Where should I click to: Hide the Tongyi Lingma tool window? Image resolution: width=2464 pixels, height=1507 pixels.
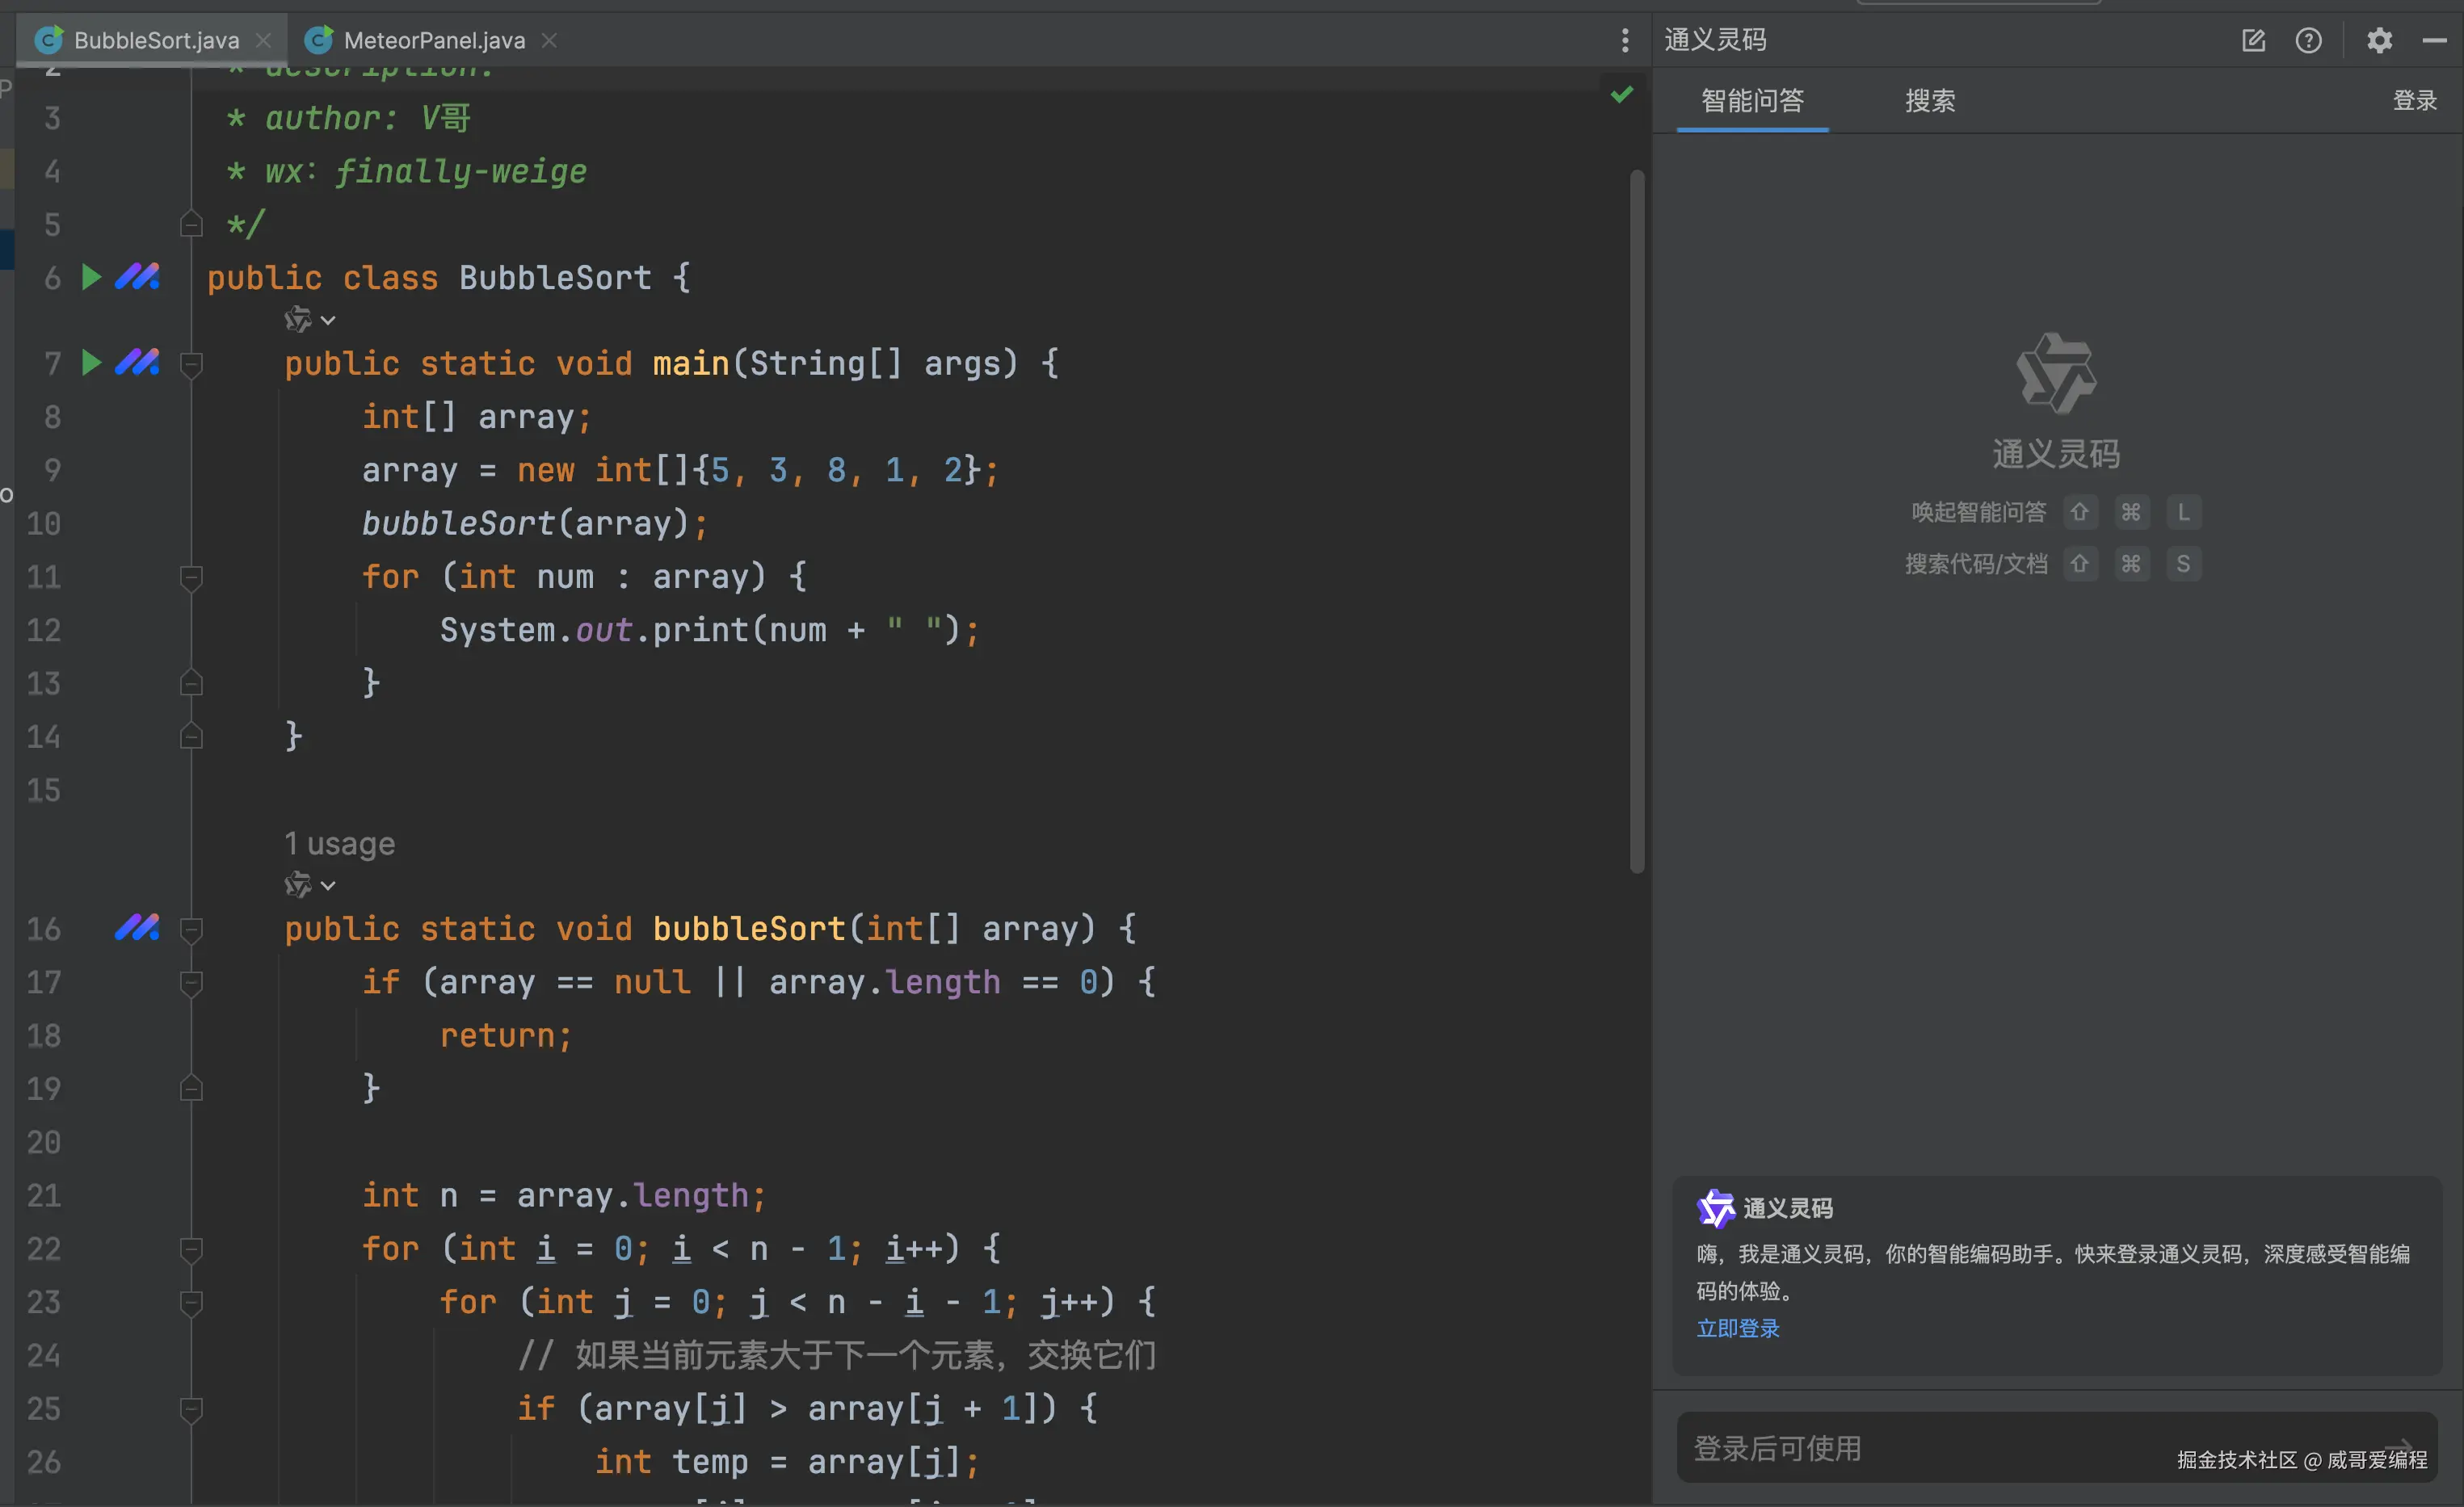[x=2434, y=40]
